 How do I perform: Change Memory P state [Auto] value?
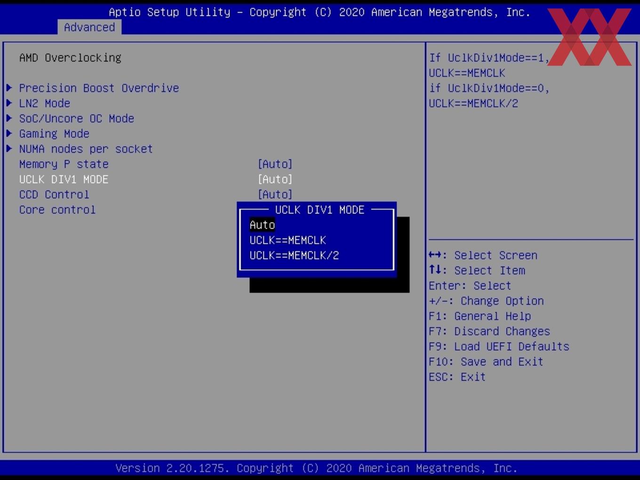coord(275,164)
